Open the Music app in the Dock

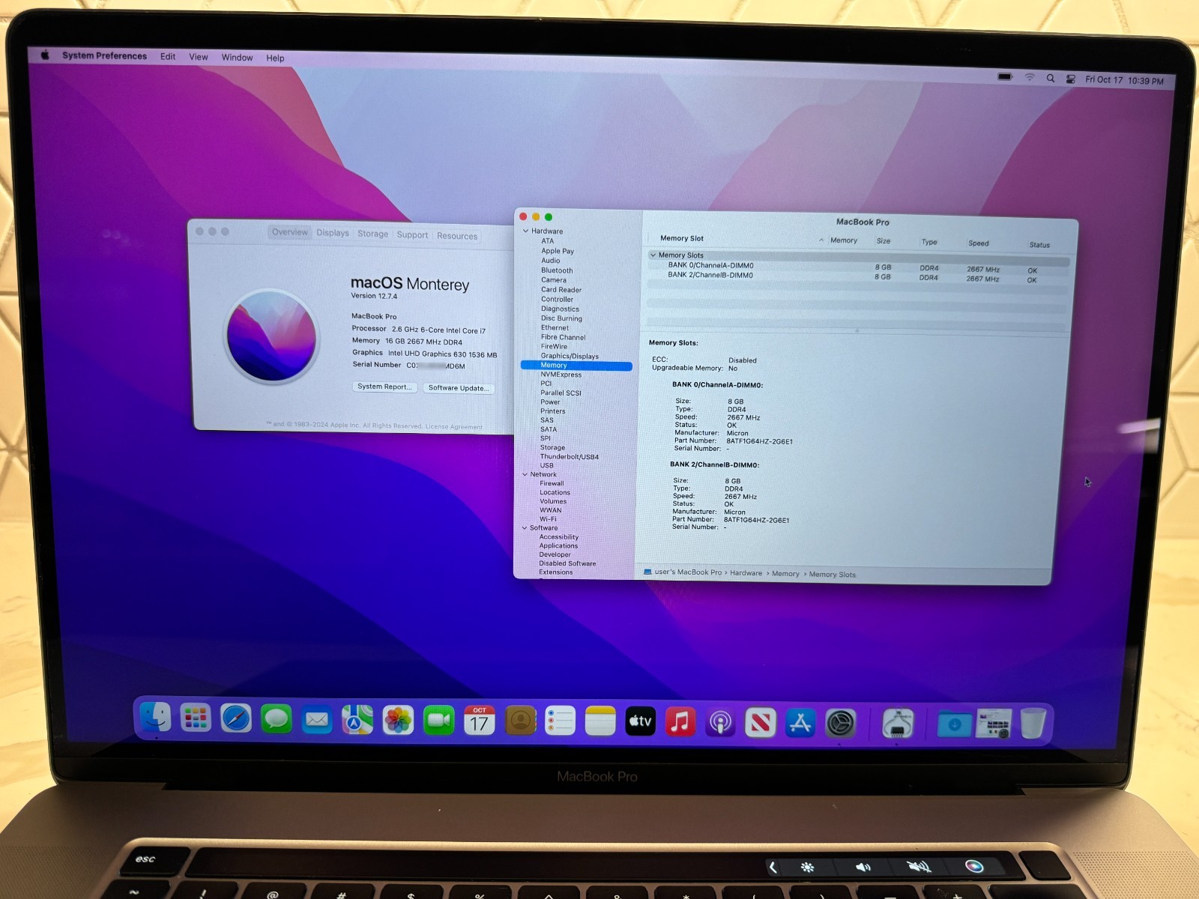680,723
